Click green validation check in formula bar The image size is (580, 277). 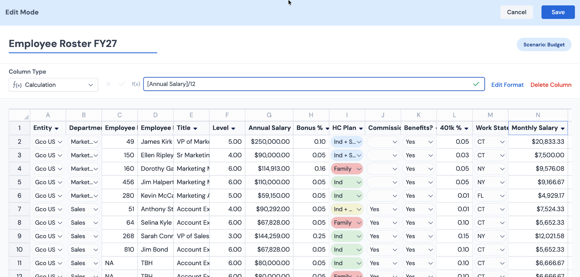pyautogui.click(x=476, y=84)
